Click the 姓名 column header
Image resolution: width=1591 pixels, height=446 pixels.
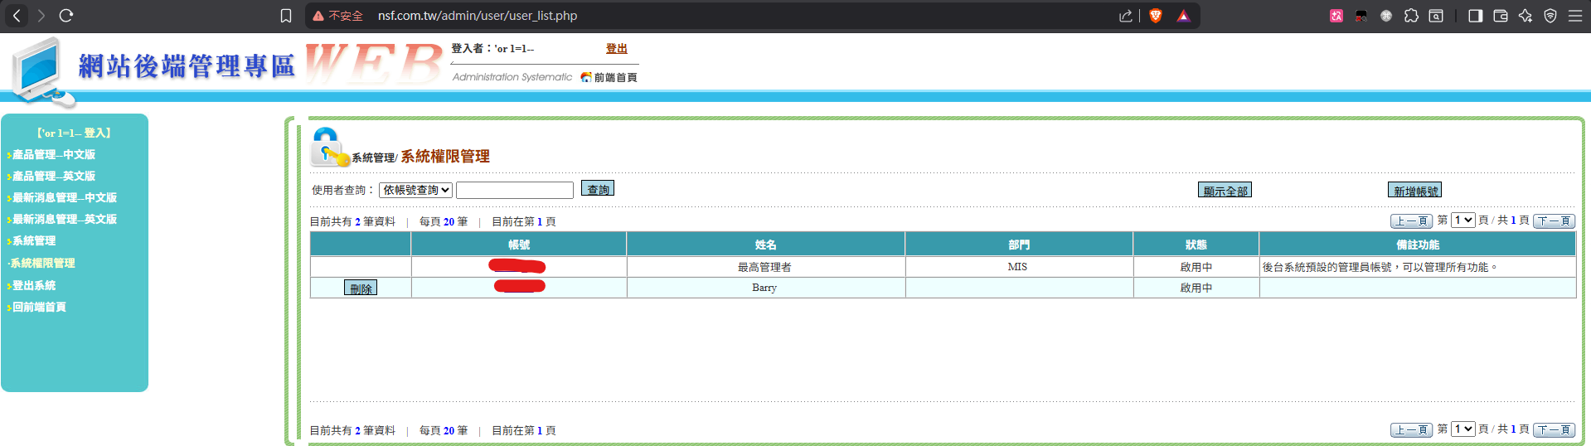coord(765,245)
